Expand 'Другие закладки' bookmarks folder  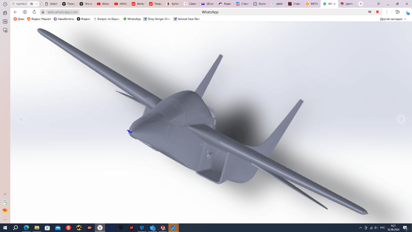pyautogui.click(x=393, y=19)
